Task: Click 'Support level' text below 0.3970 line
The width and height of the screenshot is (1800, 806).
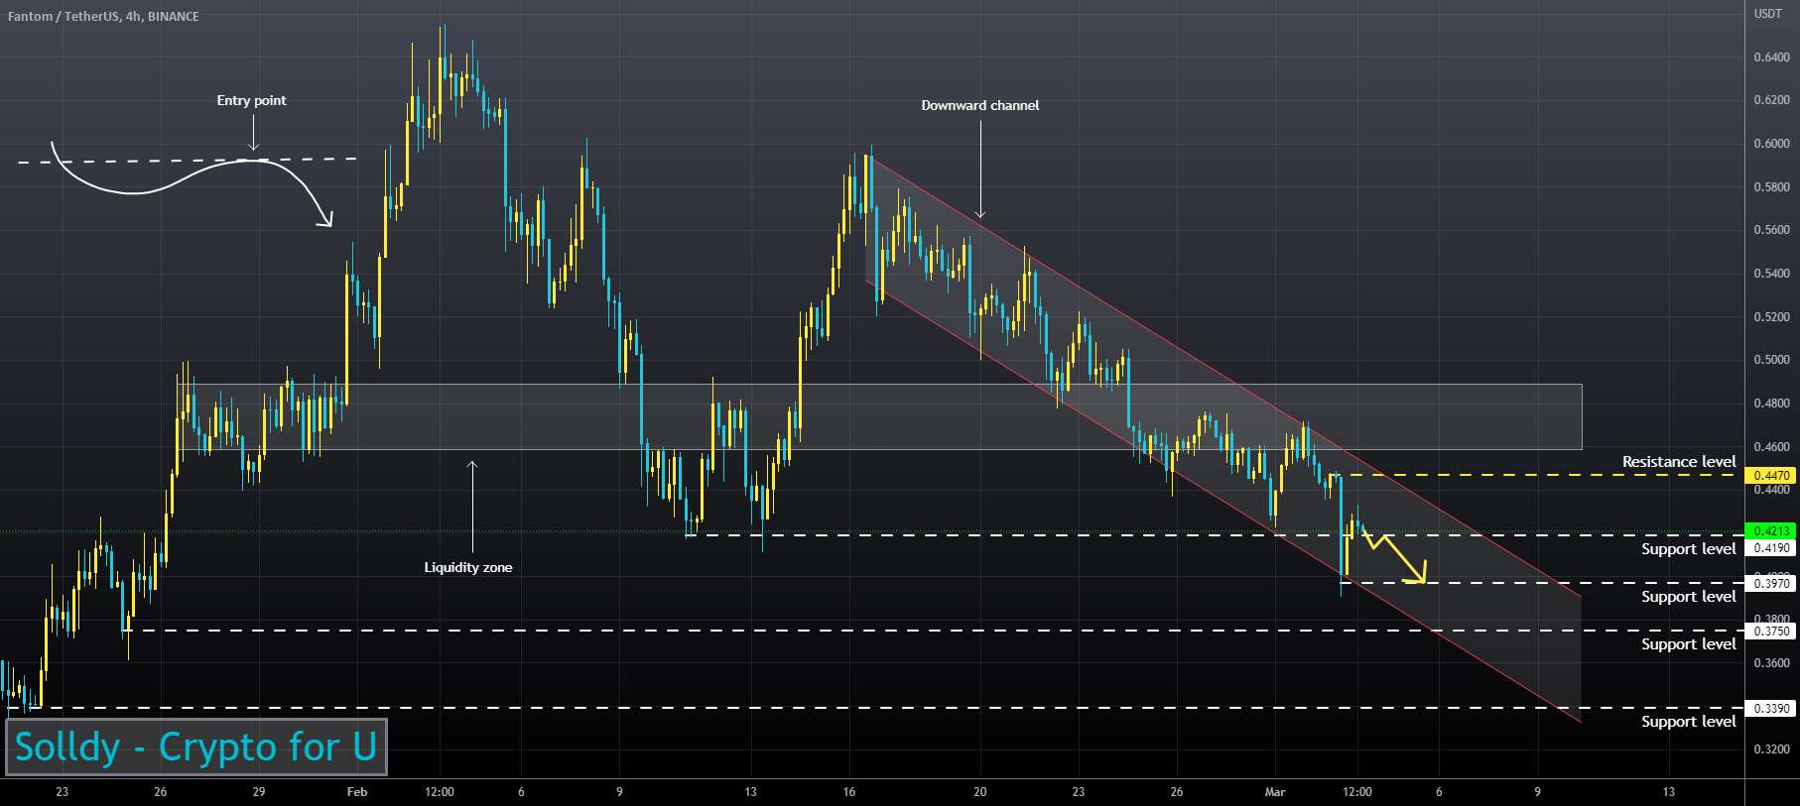Action: 1688,596
